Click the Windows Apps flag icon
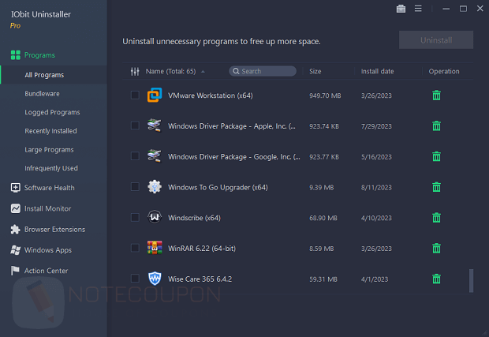Screen dimensions: 489x337 pyautogui.click(x=15, y=250)
